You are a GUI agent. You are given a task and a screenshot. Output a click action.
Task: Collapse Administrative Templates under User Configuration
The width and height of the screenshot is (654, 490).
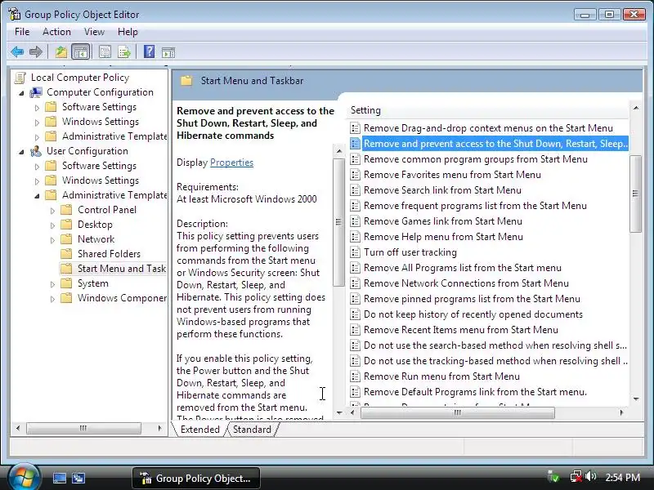37,195
